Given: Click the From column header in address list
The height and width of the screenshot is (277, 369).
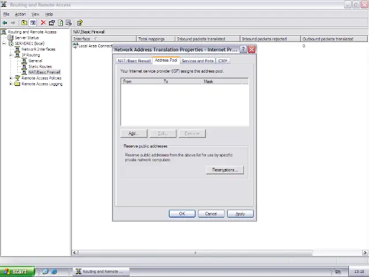Looking at the screenshot, I should click(141, 81).
